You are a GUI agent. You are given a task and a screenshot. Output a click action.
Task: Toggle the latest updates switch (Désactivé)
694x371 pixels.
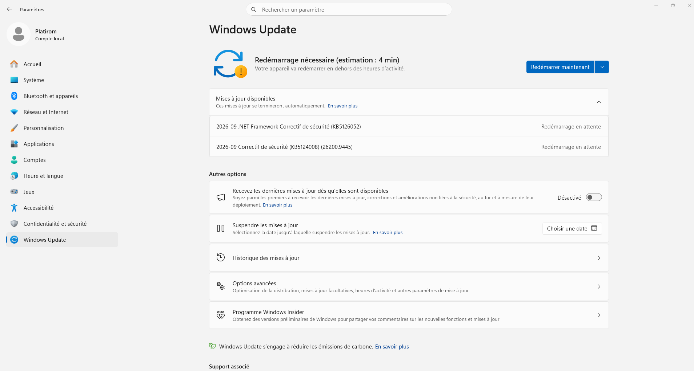click(594, 197)
